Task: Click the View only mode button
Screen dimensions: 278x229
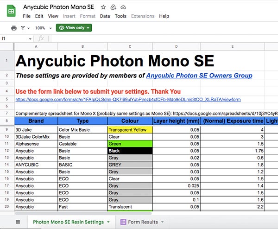Action: click(x=74, y=28)
